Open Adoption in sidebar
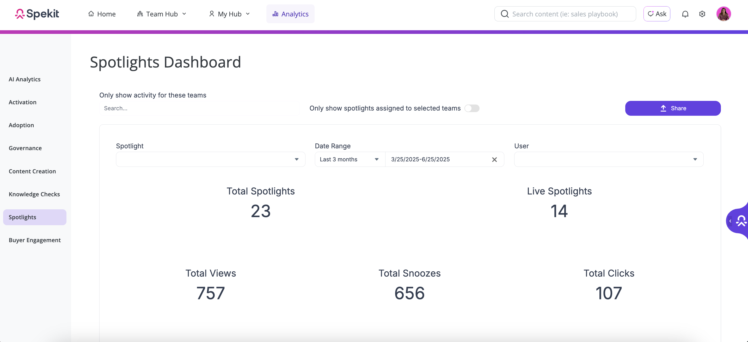The image size is (748, 342). (21, 125)
